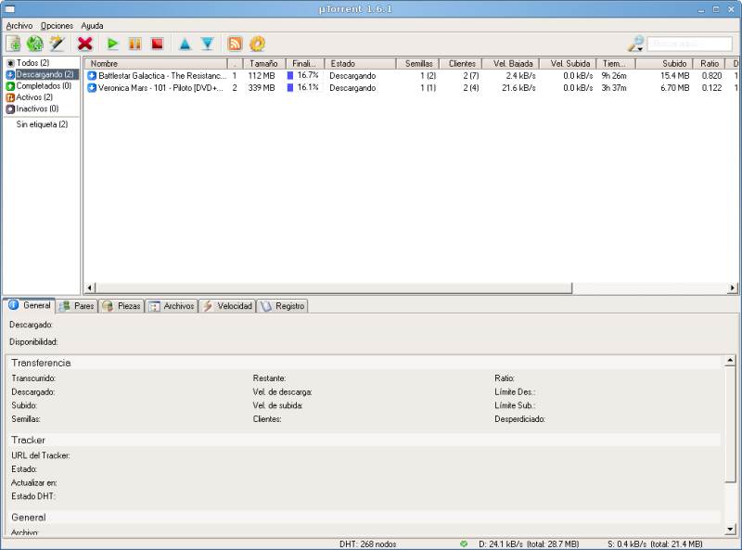Select the Battlestar Galactica torrent row
The width and height of the screenshot is (742, 550).
[412, 76]
